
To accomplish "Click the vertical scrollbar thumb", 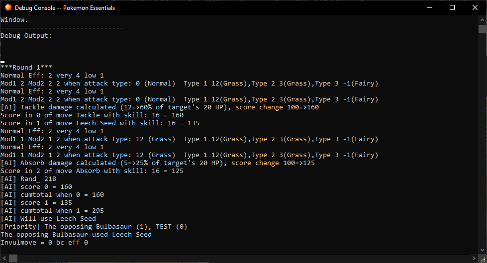I will point(483,29).
